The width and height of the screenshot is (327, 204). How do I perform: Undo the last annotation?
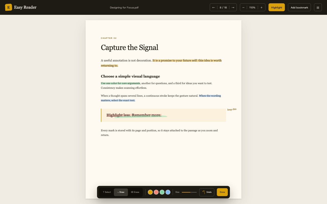207,192
